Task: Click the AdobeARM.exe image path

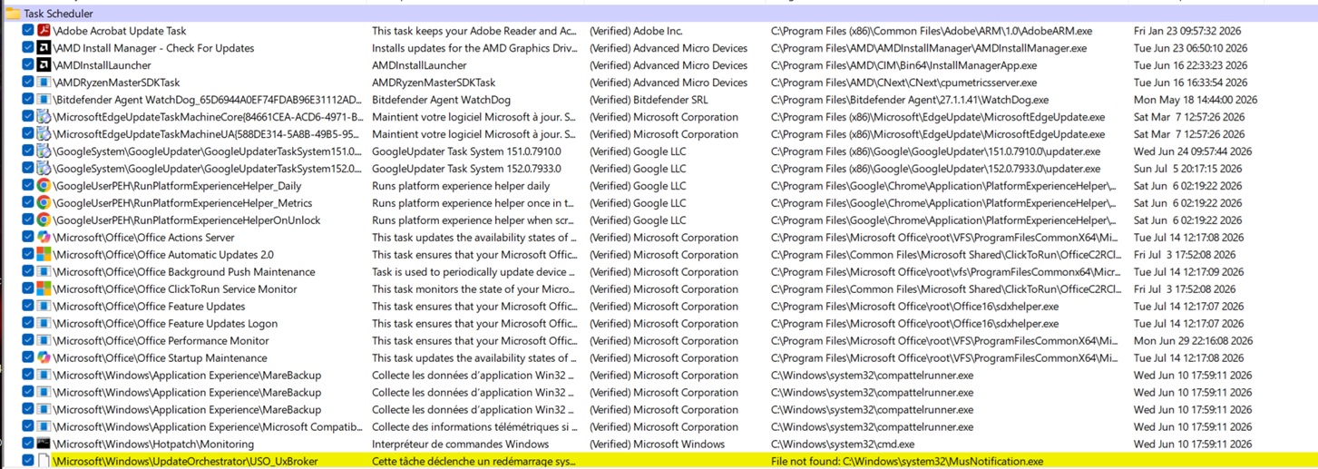Action: coord(932,31)
